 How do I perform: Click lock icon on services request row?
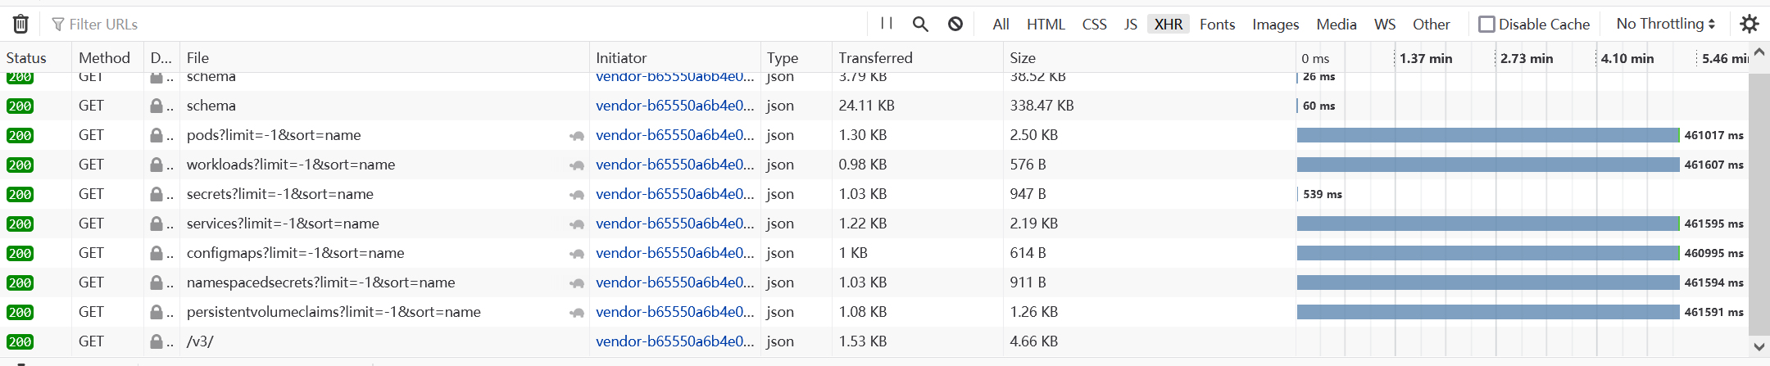click(157, 224)
